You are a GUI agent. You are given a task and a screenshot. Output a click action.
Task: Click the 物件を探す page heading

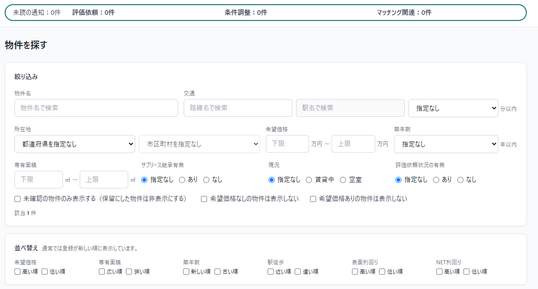click(26, 45)
